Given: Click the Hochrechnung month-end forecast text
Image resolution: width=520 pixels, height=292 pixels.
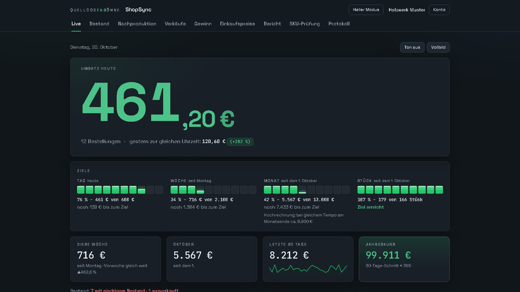Looking at the screenshot, I should point(304,218).
